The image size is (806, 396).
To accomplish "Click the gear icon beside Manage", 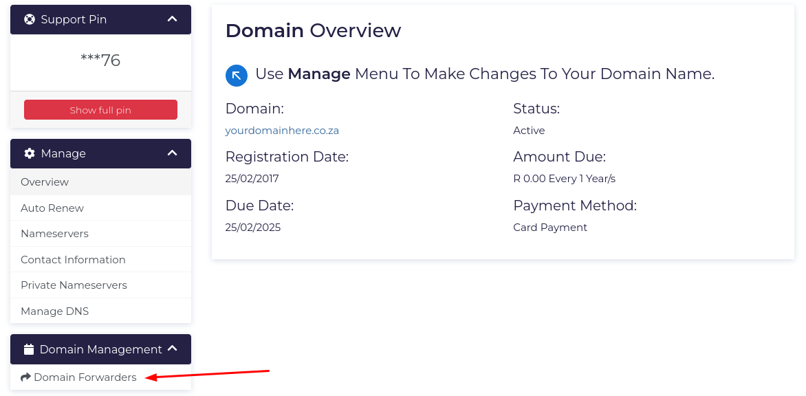I will point(30,153).
